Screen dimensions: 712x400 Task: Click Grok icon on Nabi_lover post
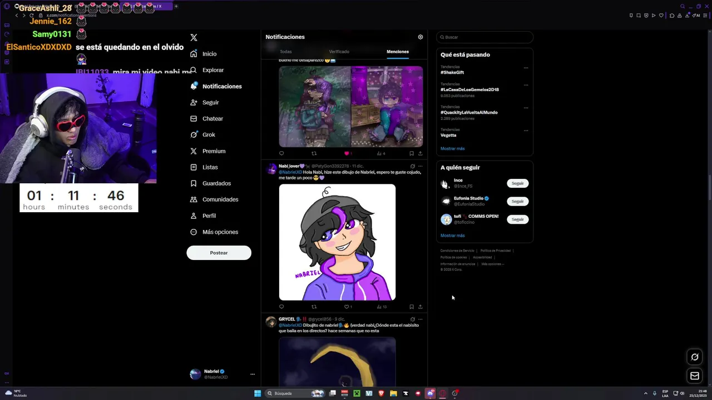click(412, 166)
